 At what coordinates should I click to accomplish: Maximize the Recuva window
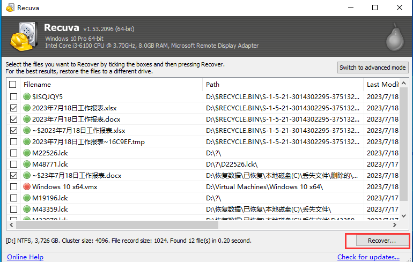click(375, 8)
